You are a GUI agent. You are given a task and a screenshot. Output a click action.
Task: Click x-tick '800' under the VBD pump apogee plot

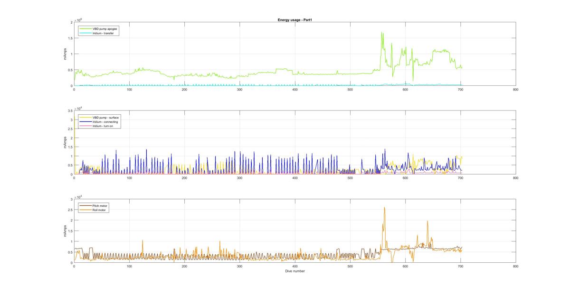(x=515, y=89)
